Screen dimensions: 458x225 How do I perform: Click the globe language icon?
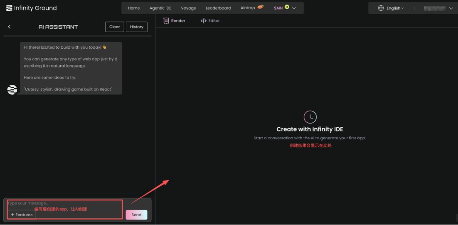point(381,8)
